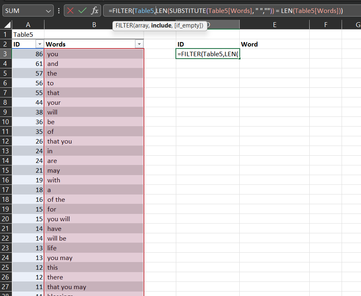This screenshot has height=296, width=361.
Task: Click the cell with word 'that you'
Action: (x=94, y=141)
